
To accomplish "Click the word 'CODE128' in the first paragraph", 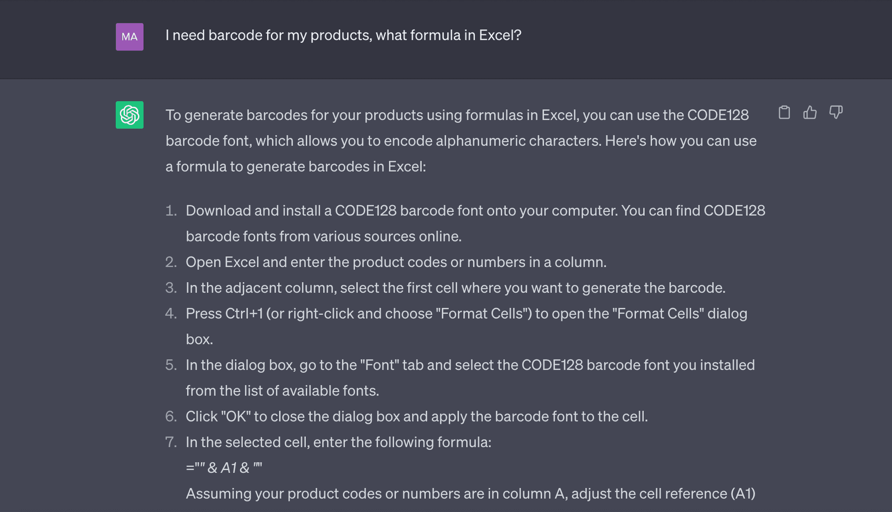I will coord(718,115).
